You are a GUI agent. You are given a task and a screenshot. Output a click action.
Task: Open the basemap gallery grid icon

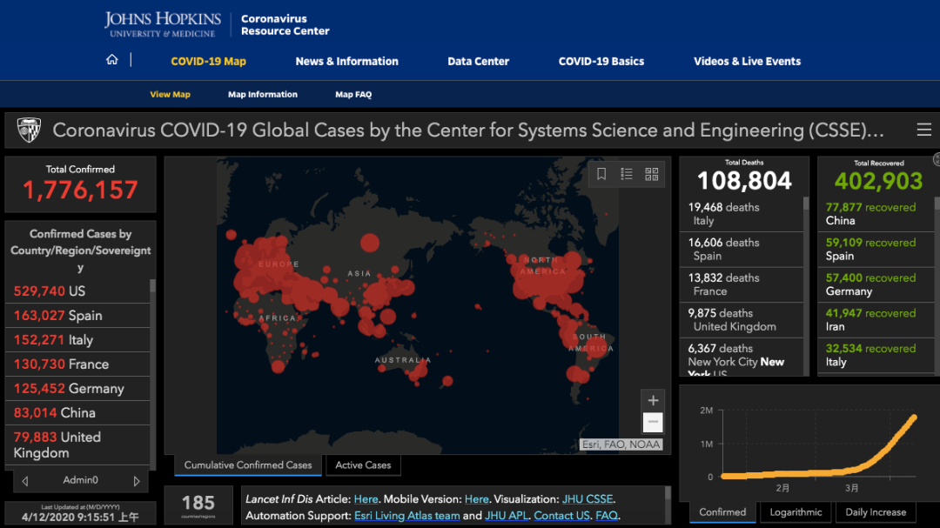[x=652, y=174]
